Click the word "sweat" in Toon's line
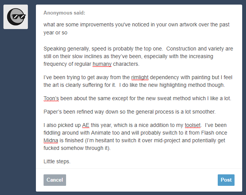Viewport: 246px width, 195px height. click(164, 98)
